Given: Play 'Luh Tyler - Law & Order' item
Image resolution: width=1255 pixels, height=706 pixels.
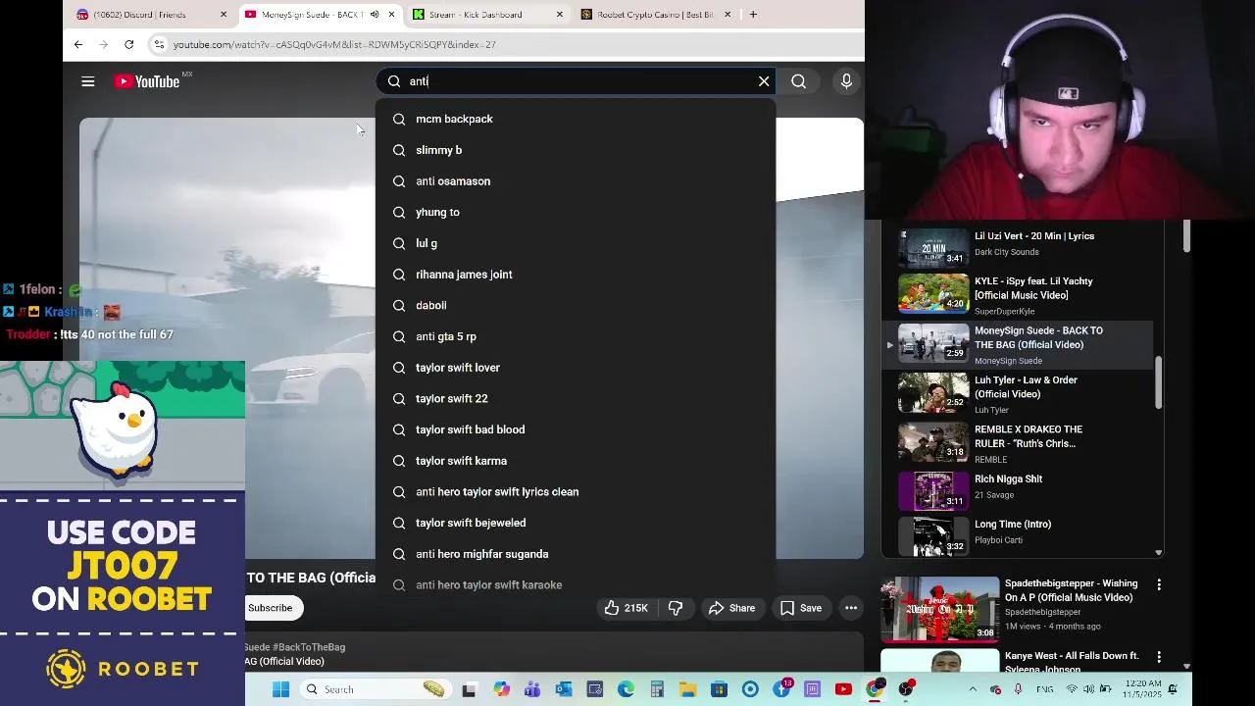Looking at the screenshot, I should point(1020,394).
